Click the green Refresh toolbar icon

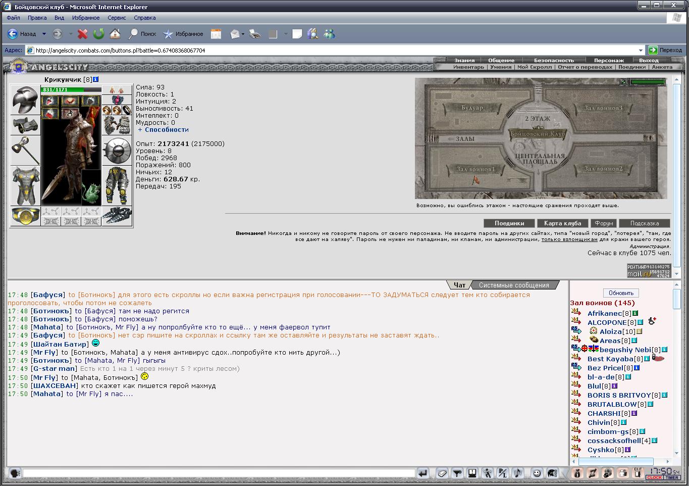pyautogui.click(x=99, y=34)
